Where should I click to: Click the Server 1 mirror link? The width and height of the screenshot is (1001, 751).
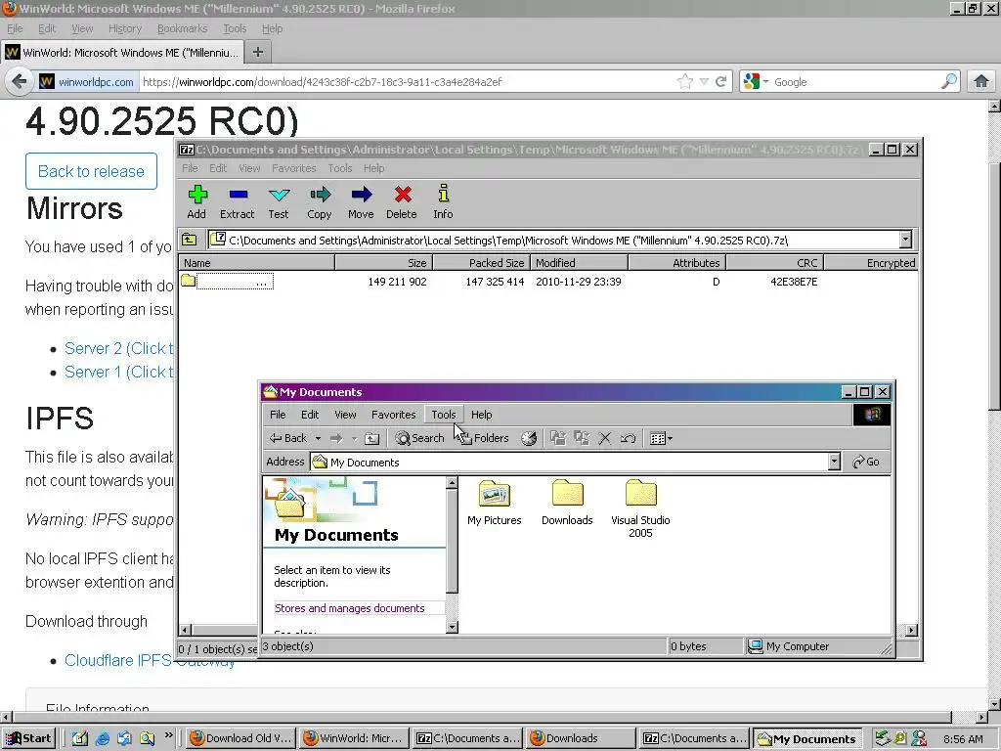118,372
